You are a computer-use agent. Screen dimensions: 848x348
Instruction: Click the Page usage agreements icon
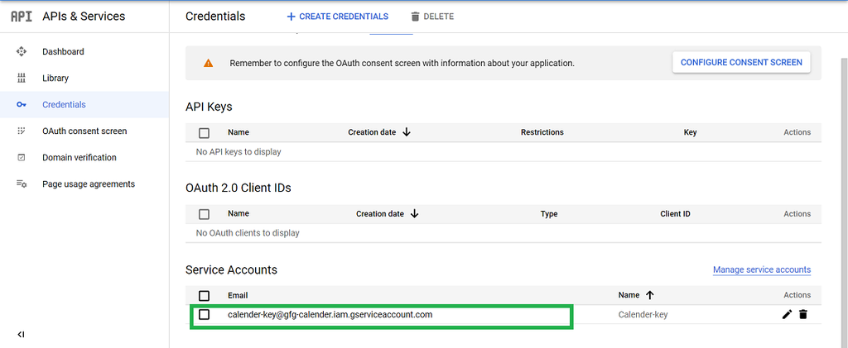[x=22, y=184]
